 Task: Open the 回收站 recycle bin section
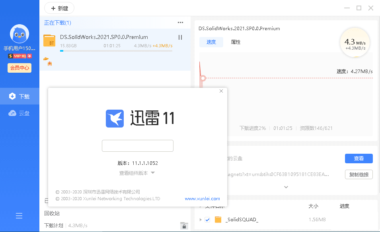(x=52, y=213)
